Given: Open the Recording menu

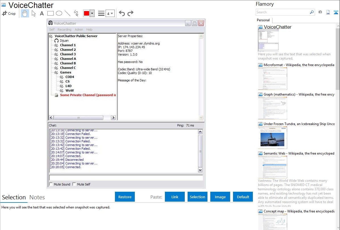Looking at the screenshot, I should coord(64,29).
